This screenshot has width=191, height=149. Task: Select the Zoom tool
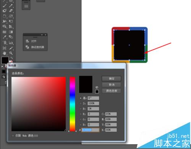[11, 53]
